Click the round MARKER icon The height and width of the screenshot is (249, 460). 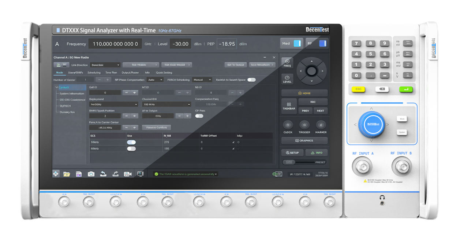[321, 125]
